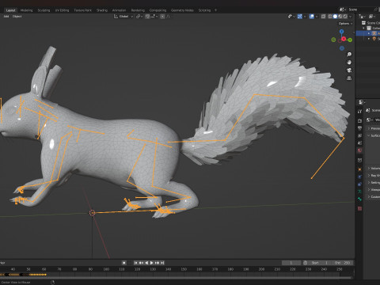Viewport: 380px width, 285px height.
Task: Open the Output properties tab icon
Action: [359, 128]
